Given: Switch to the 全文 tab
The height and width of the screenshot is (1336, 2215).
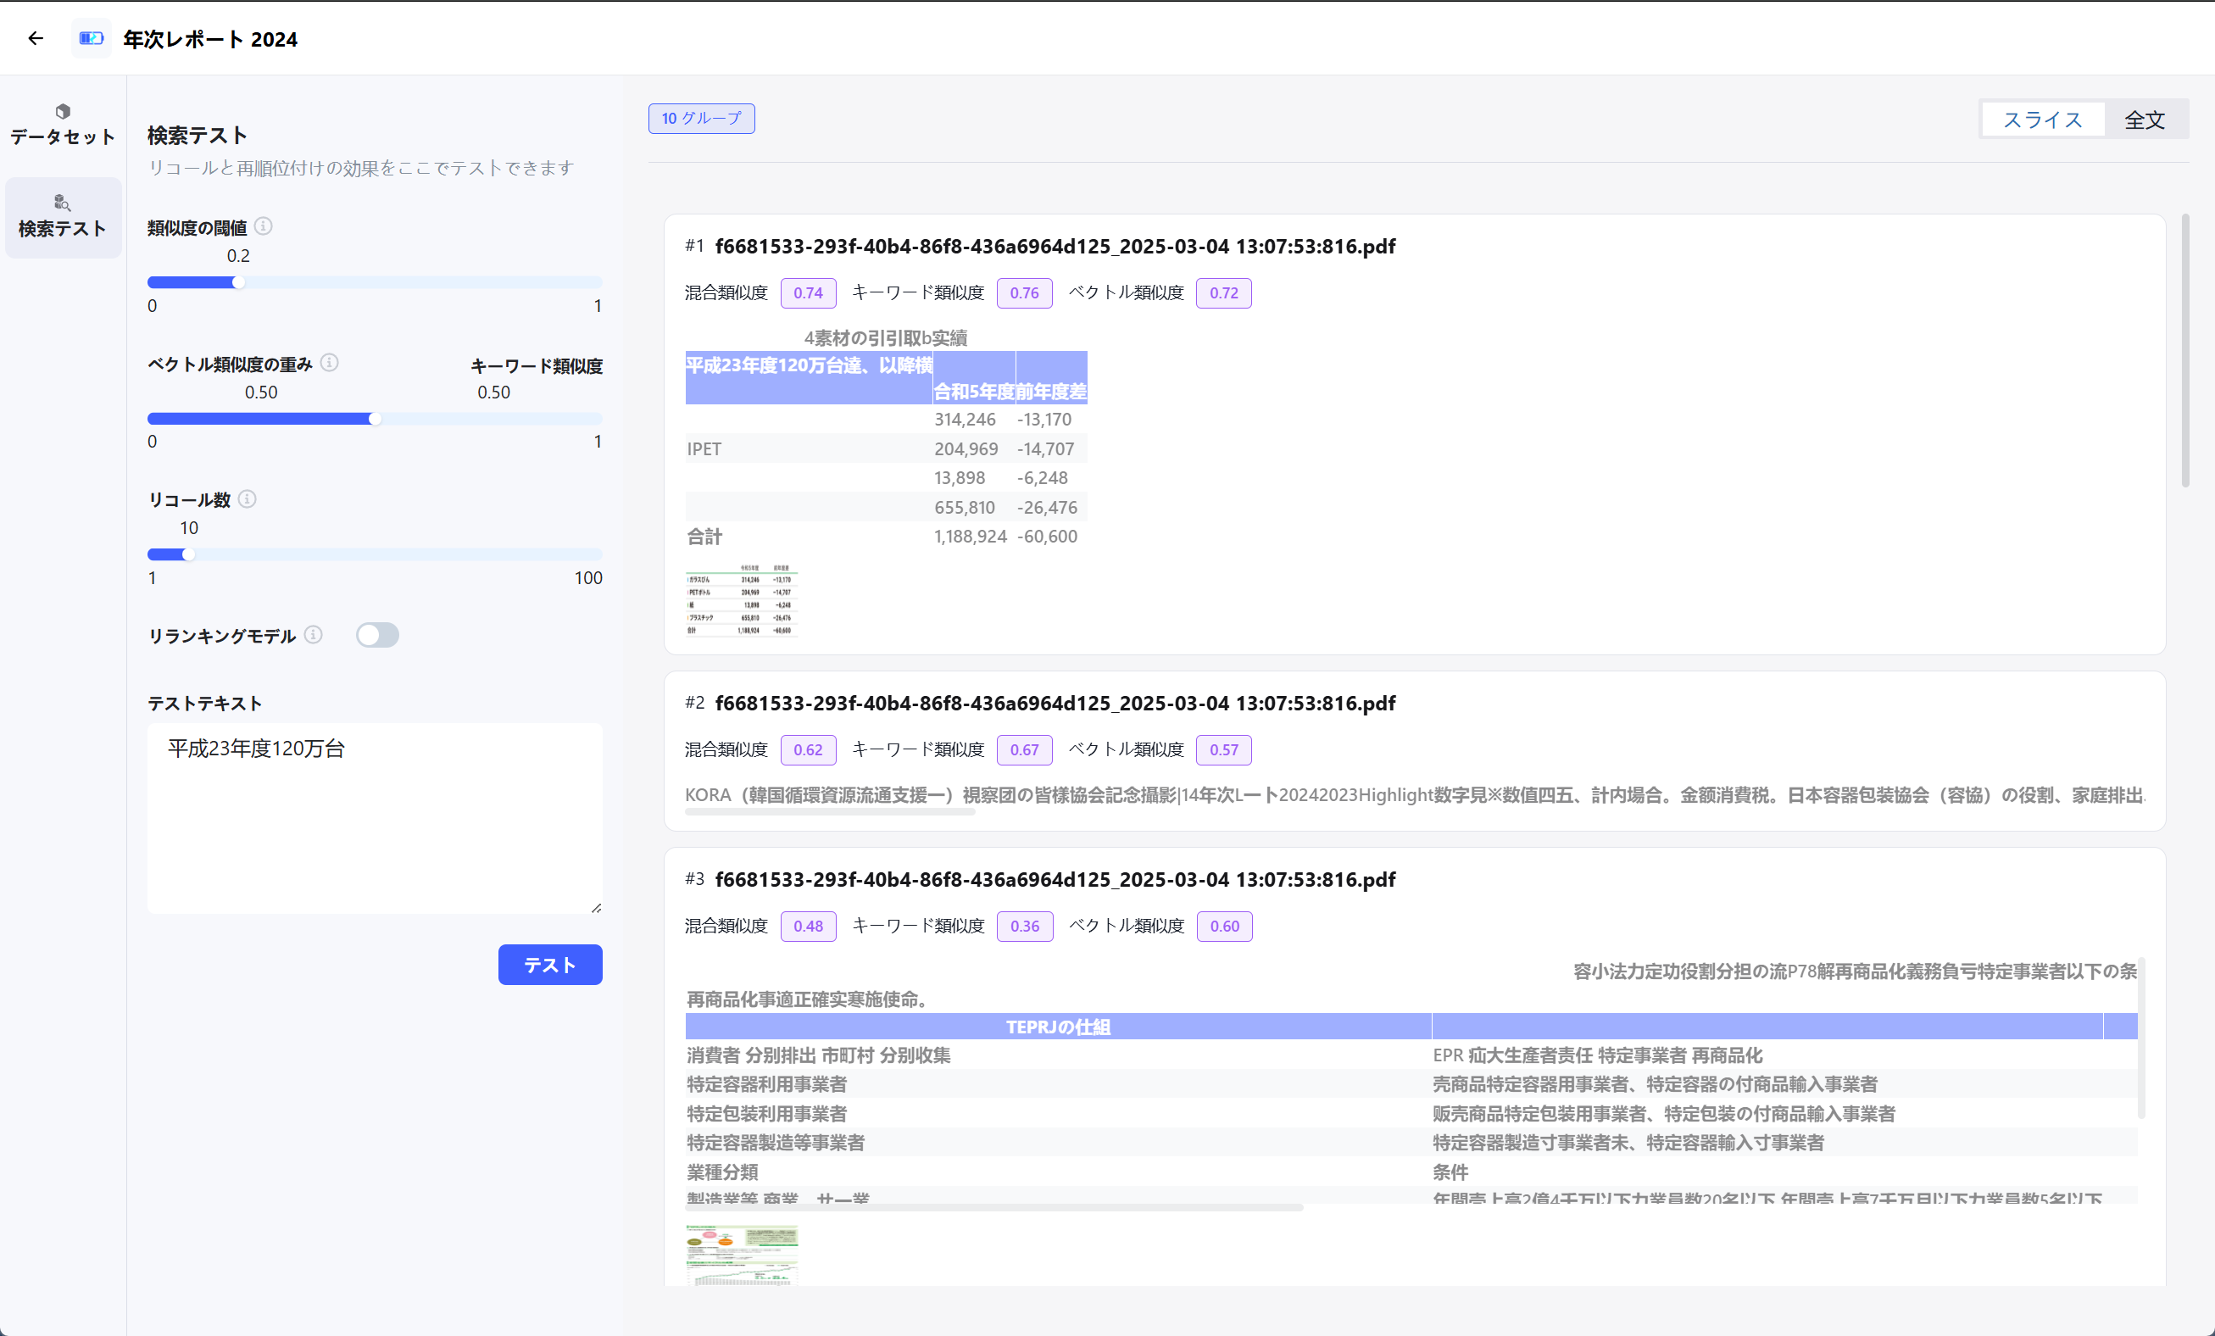Looking at the screenshot, I should click(x=2144, y=120).
